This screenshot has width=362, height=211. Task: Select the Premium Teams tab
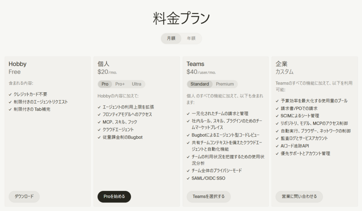coord(224,84)
